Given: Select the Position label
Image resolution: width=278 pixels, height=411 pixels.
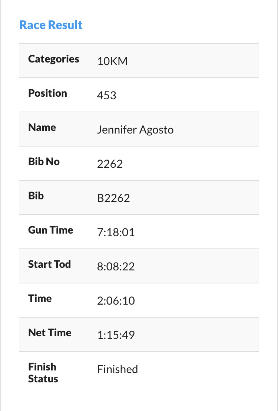Looking at the screenshot, I should [x=47, y=93].
